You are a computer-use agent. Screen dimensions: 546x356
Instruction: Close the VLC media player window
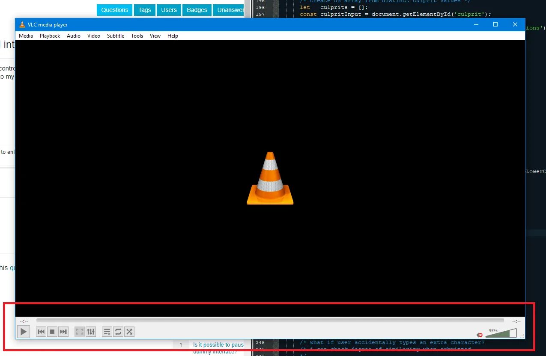click(x=515, y=25)
